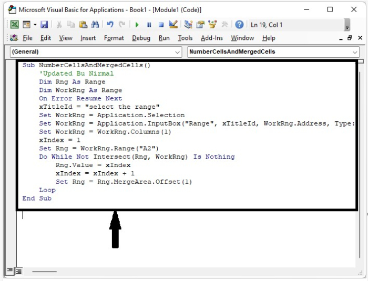Image resolution: width=368 pixels, height=281 pixels.
Task: Open View Microsoft Excel icon
Action: [x=15, y=24]
